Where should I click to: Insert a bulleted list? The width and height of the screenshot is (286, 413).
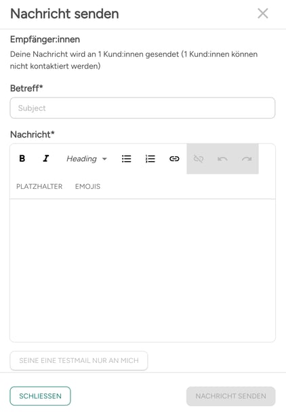(x=127, y=158)
